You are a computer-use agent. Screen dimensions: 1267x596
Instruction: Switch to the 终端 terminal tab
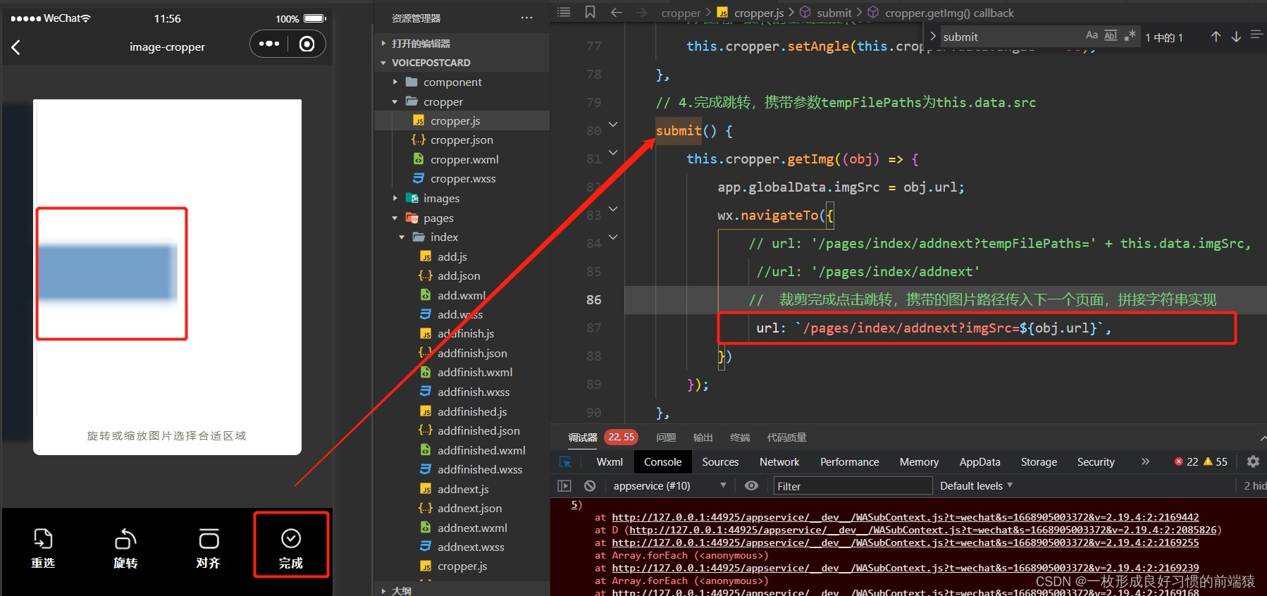[740, 437]
